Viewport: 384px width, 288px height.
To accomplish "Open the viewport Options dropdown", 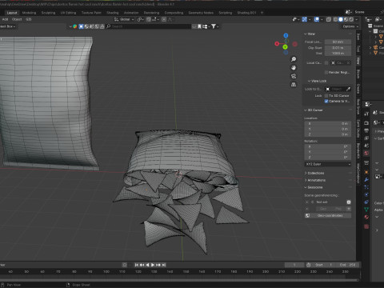I will point(350,26).
